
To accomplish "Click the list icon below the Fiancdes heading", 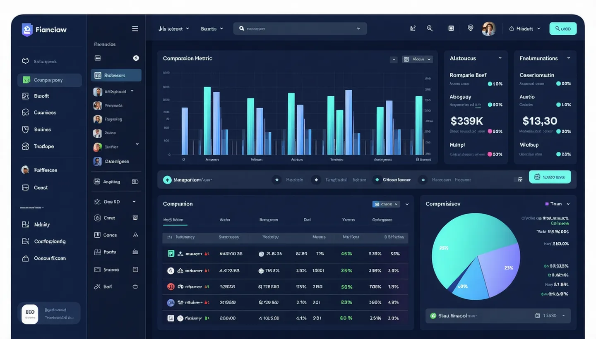I will (x=98, y=58).
